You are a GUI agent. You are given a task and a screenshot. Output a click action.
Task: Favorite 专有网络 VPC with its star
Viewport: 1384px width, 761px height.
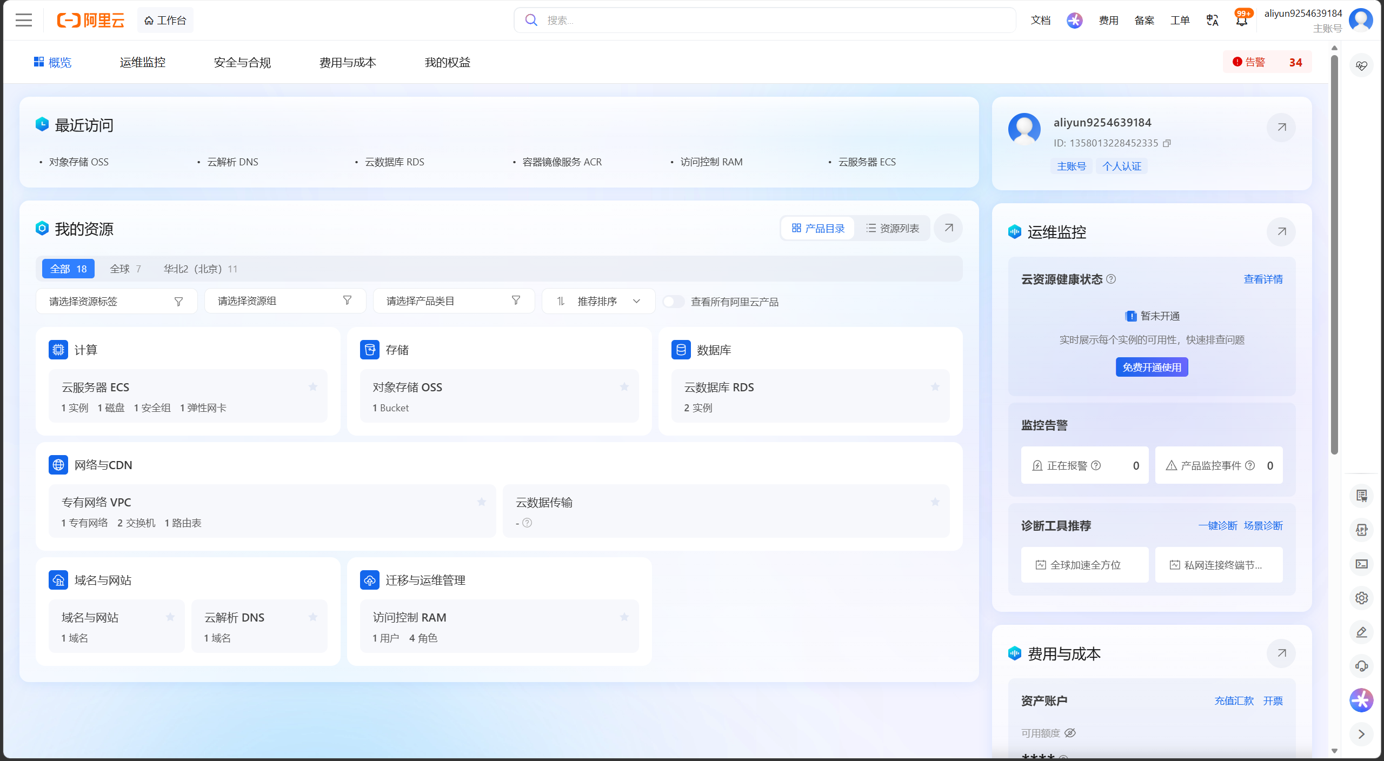[x=482, y=502]
